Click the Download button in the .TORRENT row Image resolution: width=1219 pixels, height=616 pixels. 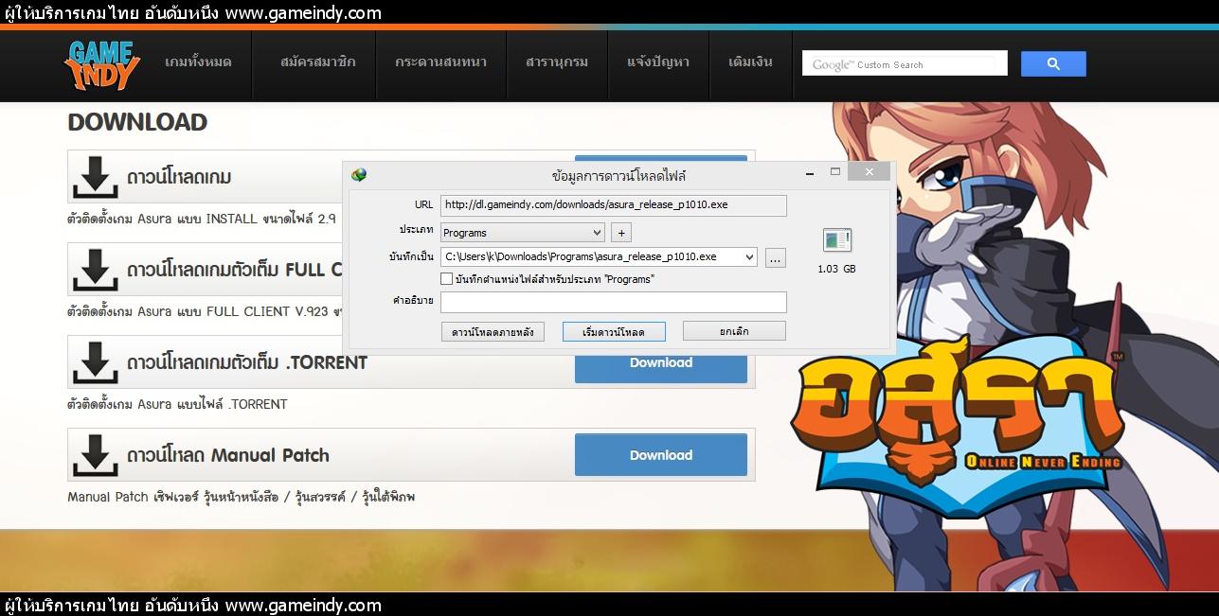click(661, 362)
